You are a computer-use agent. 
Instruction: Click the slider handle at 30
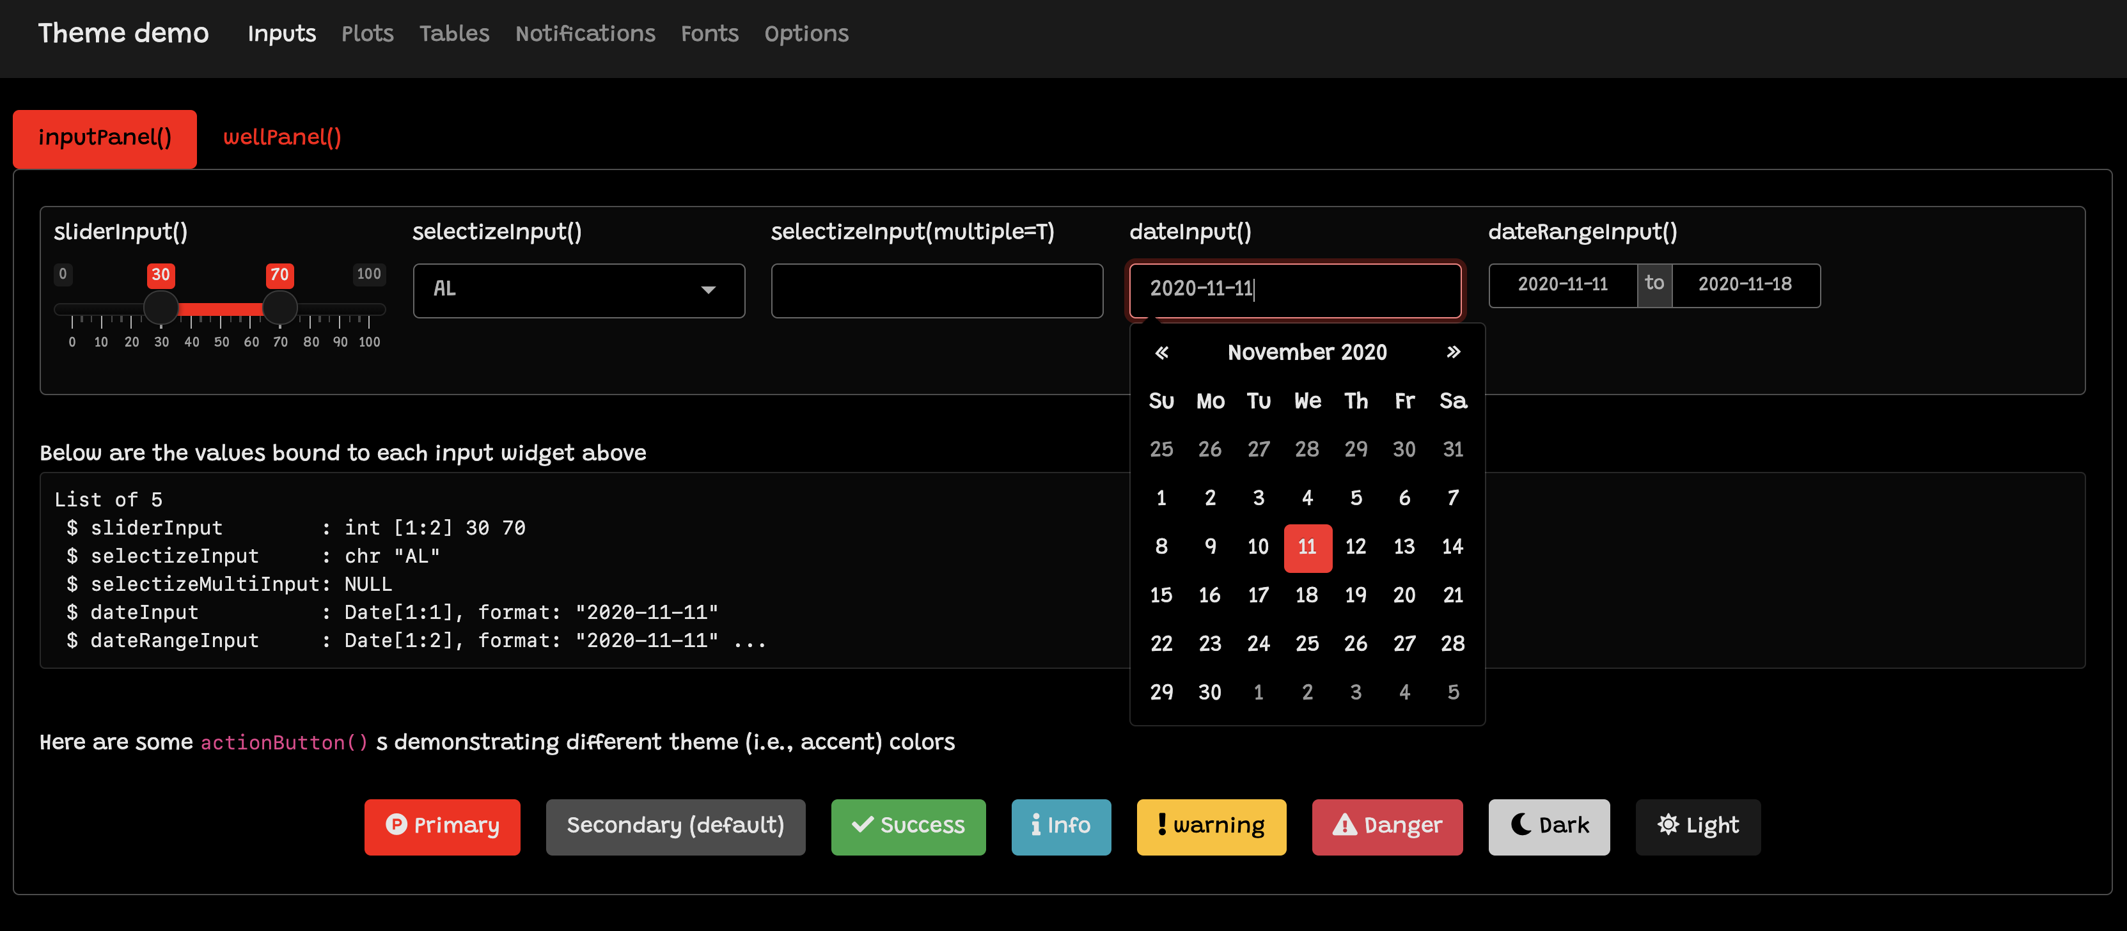click(x=161, y=308)
